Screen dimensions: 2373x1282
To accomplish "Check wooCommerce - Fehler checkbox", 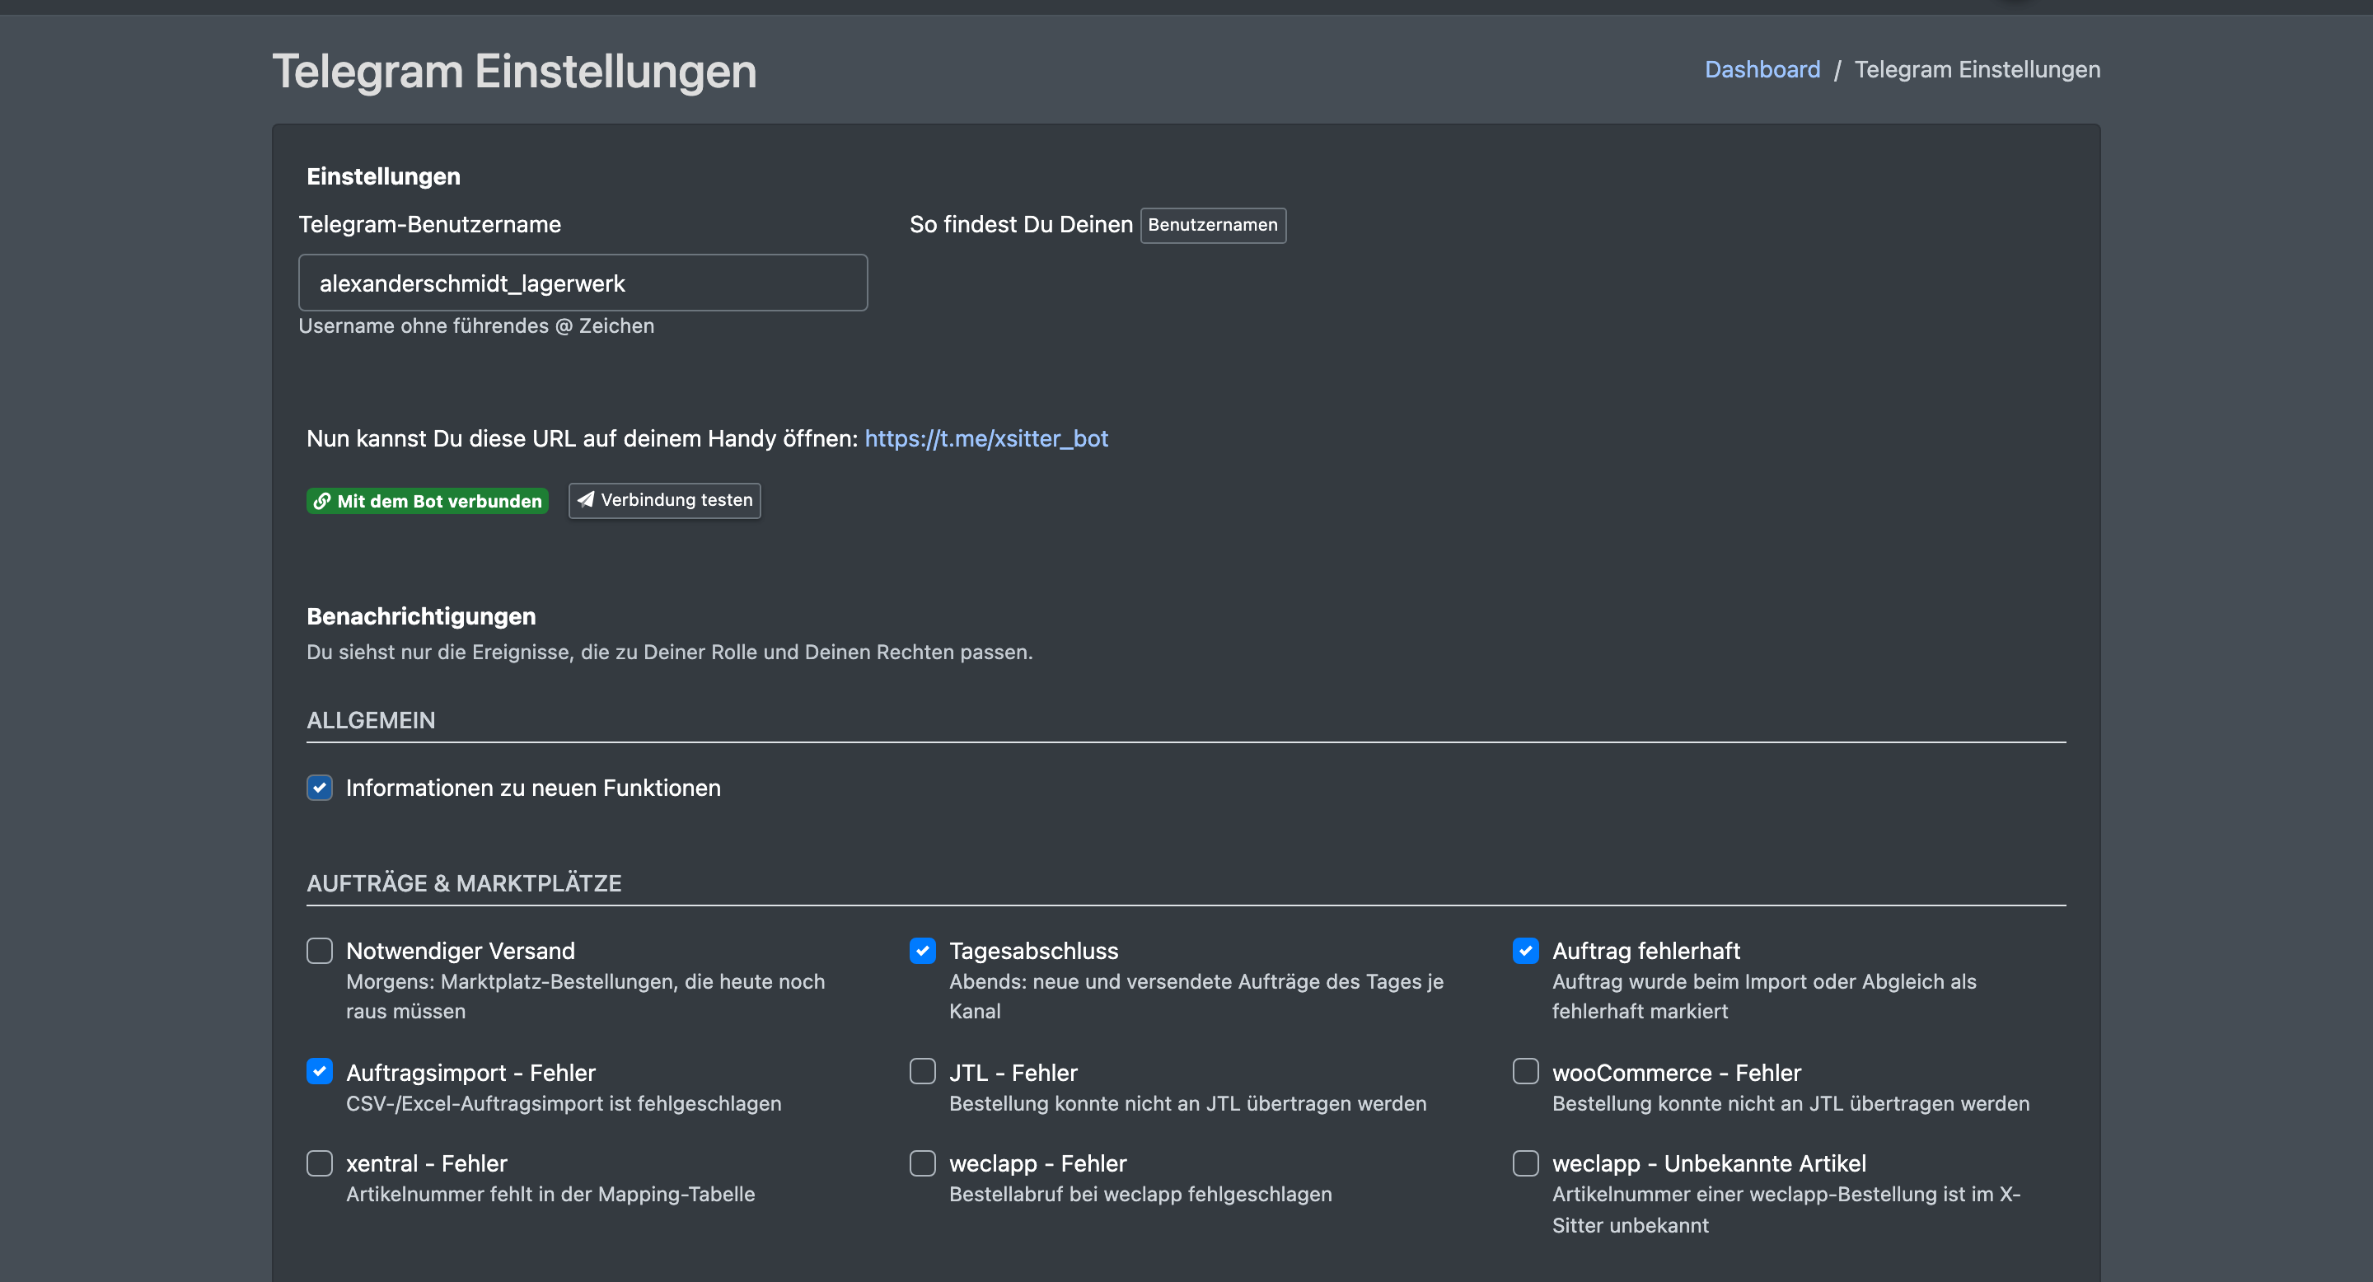I will tap(1525, 1071).
